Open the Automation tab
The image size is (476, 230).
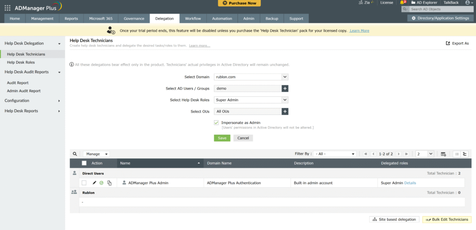222,19
